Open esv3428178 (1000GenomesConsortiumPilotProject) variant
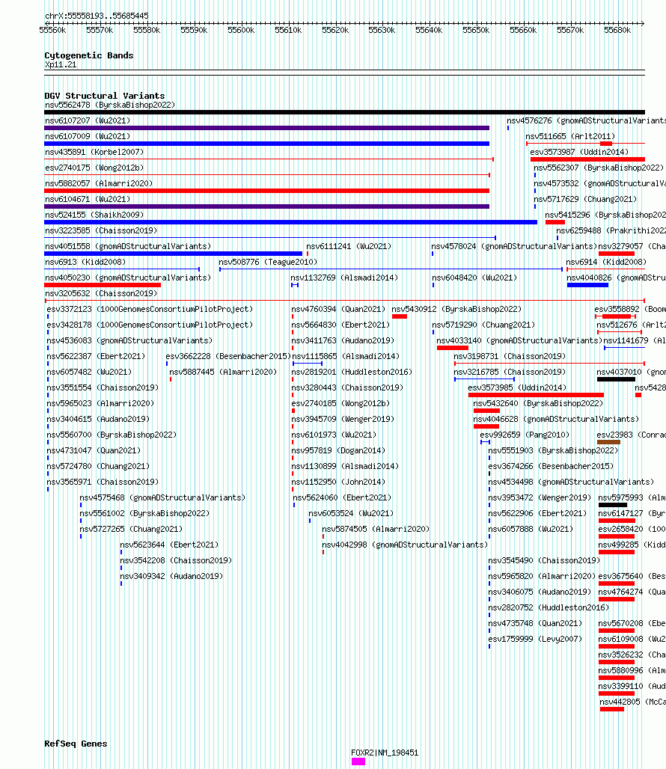 150,325
